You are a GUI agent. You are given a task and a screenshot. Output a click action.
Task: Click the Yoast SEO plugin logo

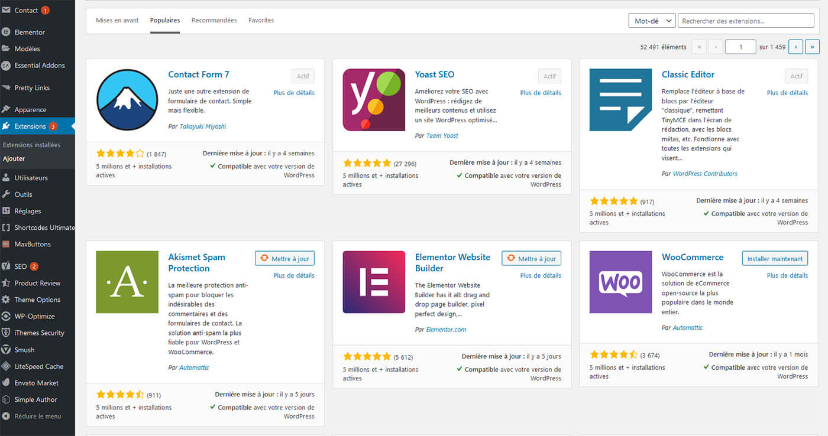(374, 99)
